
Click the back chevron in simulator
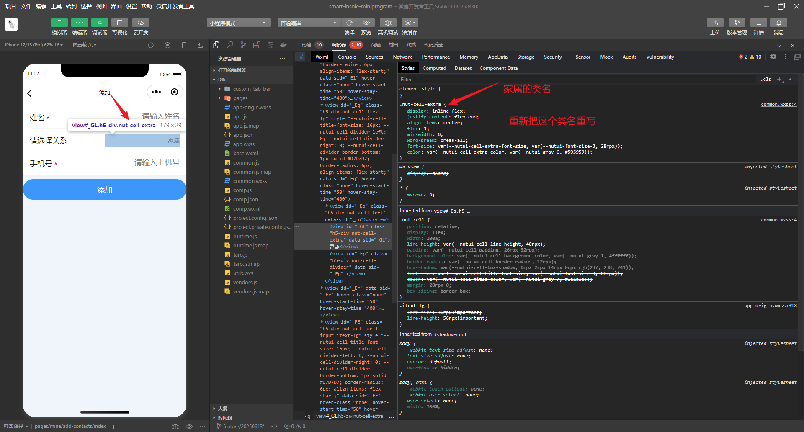click(x=29, y=93)
